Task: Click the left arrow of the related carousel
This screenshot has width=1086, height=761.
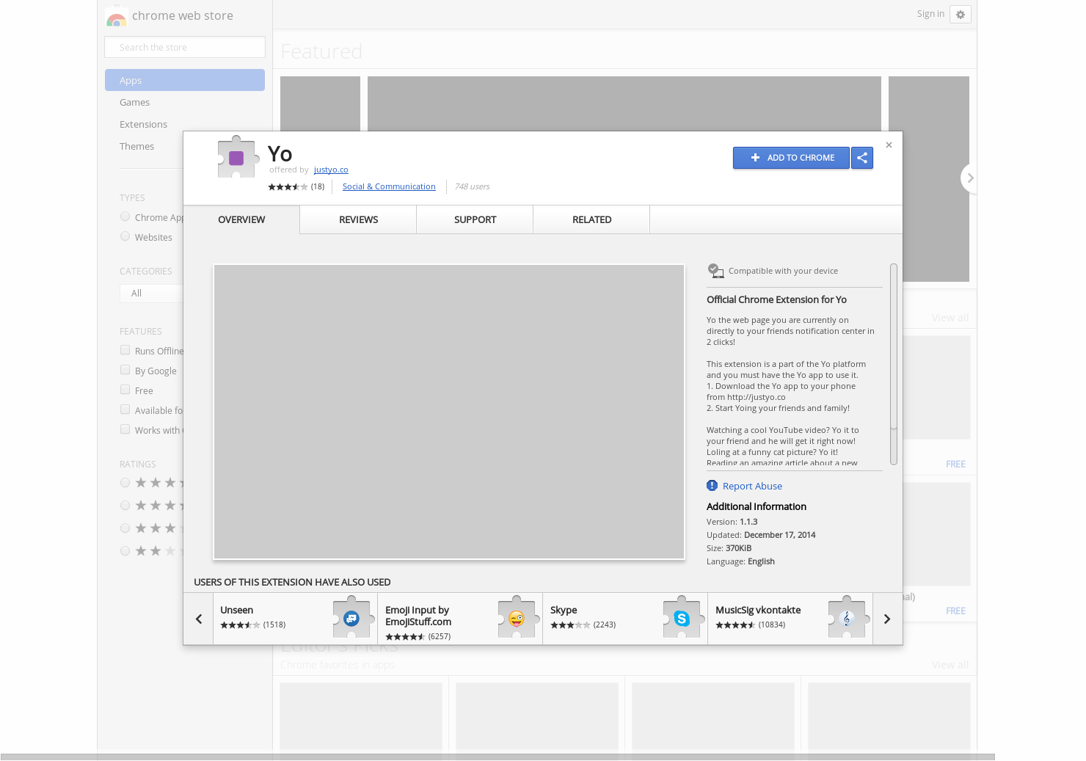Action: [x=198, y=619]
